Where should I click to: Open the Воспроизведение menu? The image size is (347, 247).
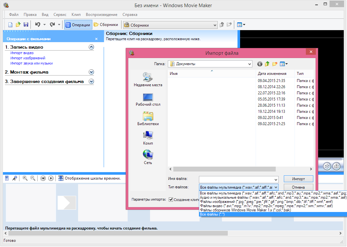click(102, 15)
